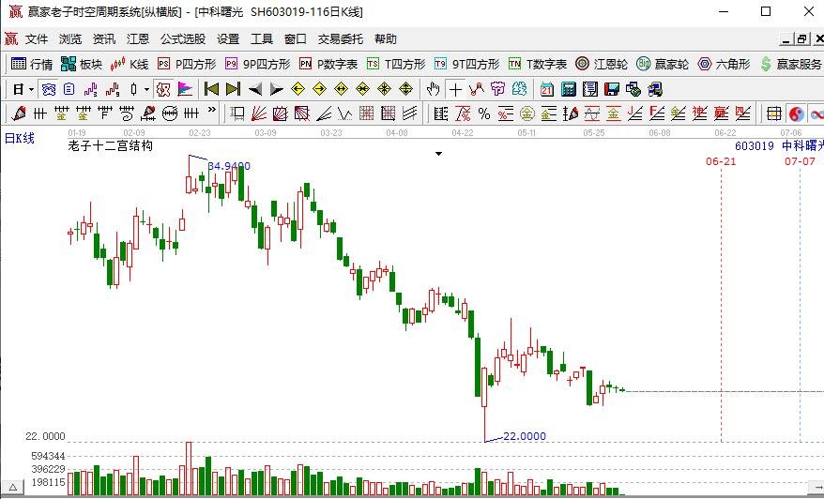Open the 江恩轮 tool
The height and width of the screenshot is (499, 824).
click(x=602, y=64)
